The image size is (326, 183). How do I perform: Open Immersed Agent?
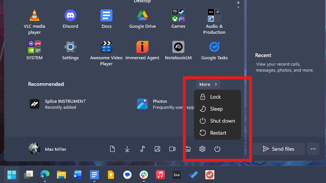(x=142, y=50)
